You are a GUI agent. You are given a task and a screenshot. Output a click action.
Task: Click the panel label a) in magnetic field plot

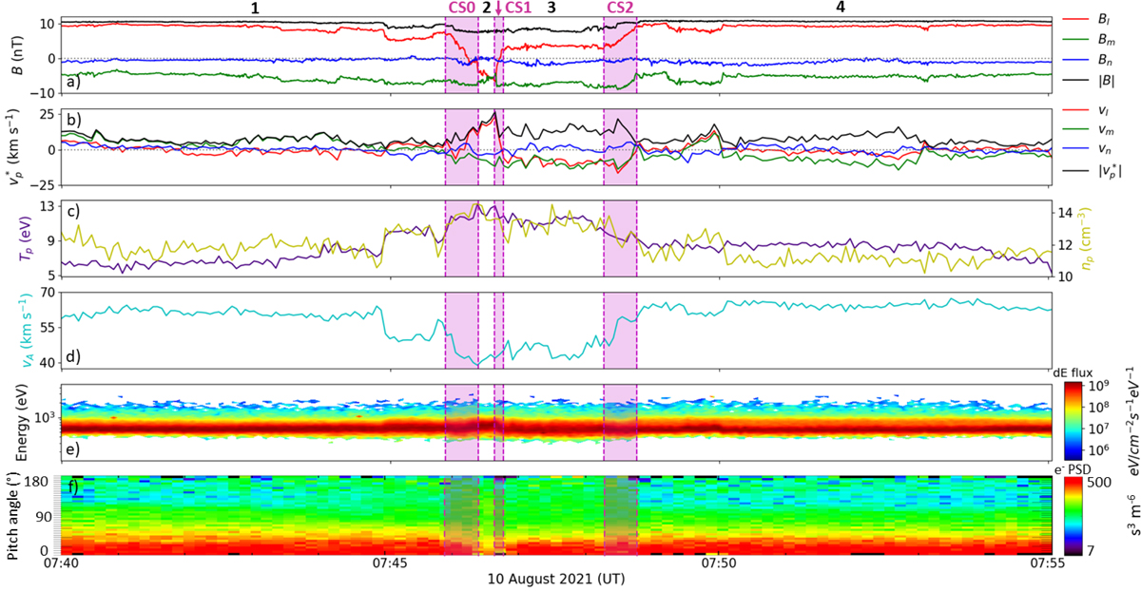pos(73,81)
